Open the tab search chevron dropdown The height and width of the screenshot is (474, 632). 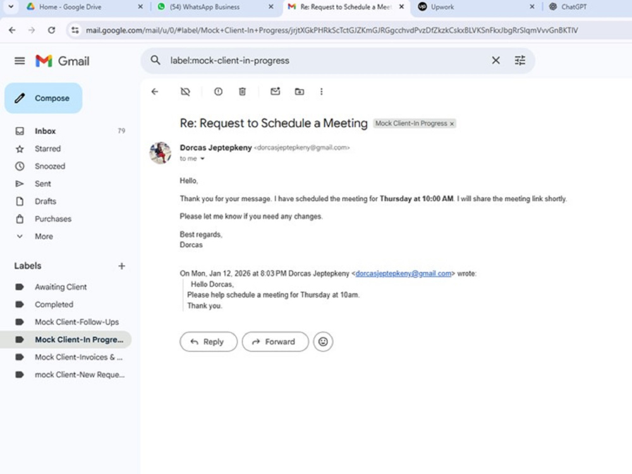[x=11, y=7]
